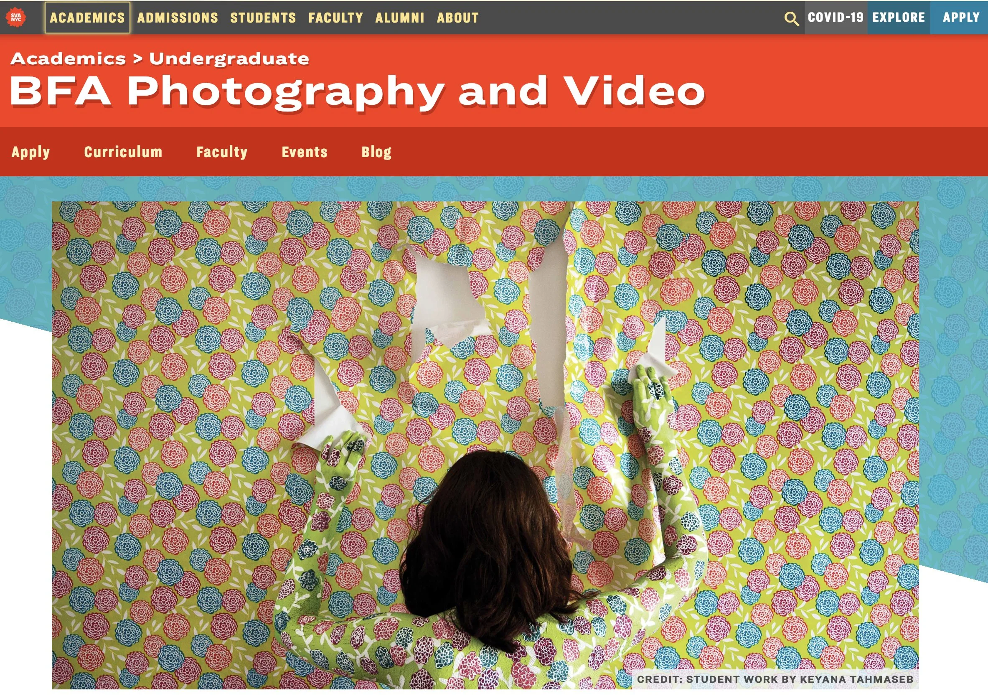Click the blue Apply button
Screen dimensions: 988x699
pos(960,17)
